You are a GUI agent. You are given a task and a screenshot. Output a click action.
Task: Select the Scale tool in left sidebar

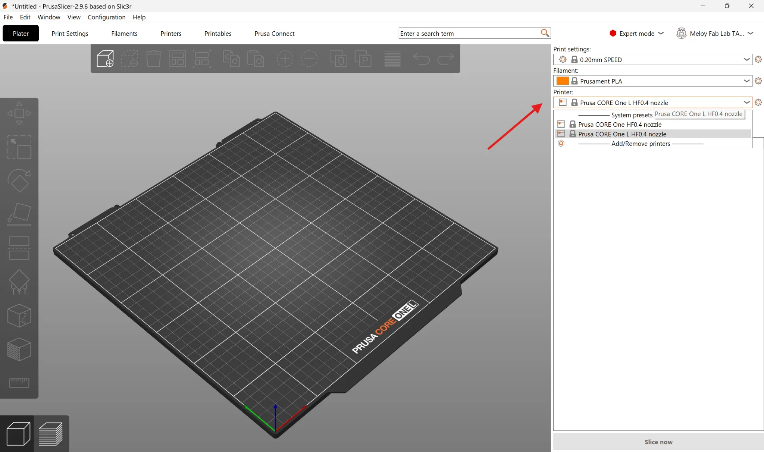point(19,147)
